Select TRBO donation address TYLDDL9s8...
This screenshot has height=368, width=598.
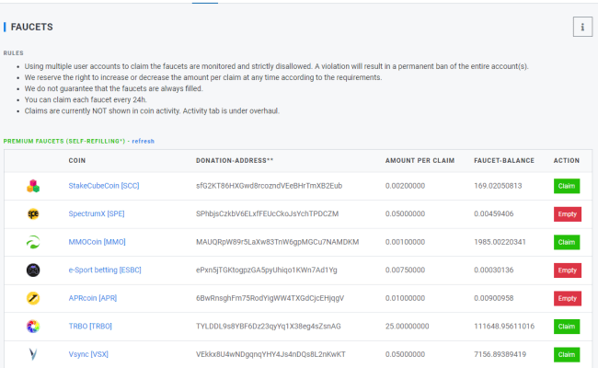[268, 326]
